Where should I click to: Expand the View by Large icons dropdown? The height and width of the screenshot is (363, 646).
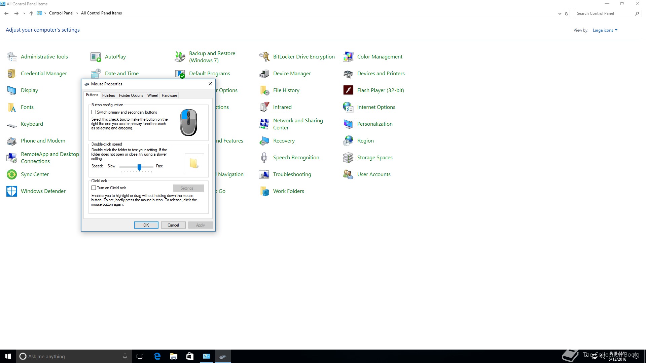pos(605,30)
